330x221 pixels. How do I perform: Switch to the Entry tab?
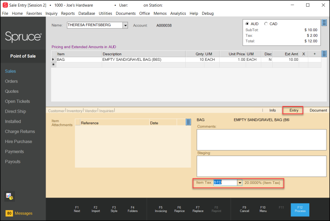pyautogui.click(x=294, y=110)
